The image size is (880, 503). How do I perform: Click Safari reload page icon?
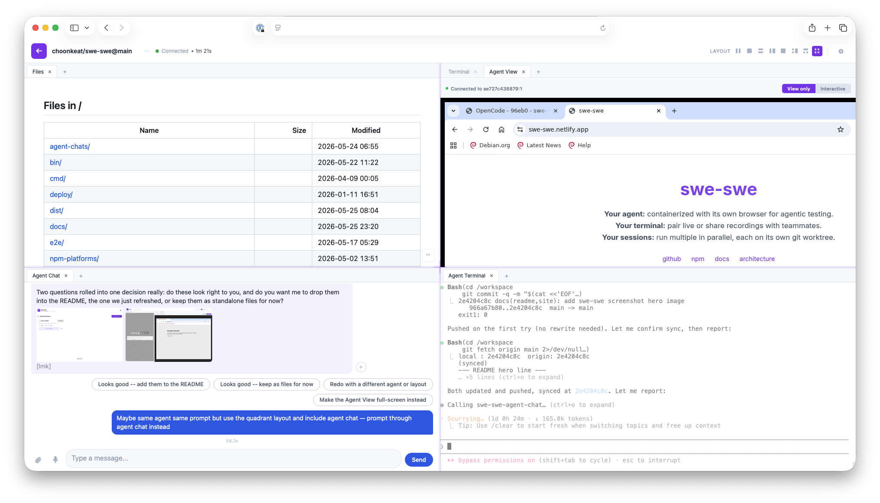tap(603, 28)
